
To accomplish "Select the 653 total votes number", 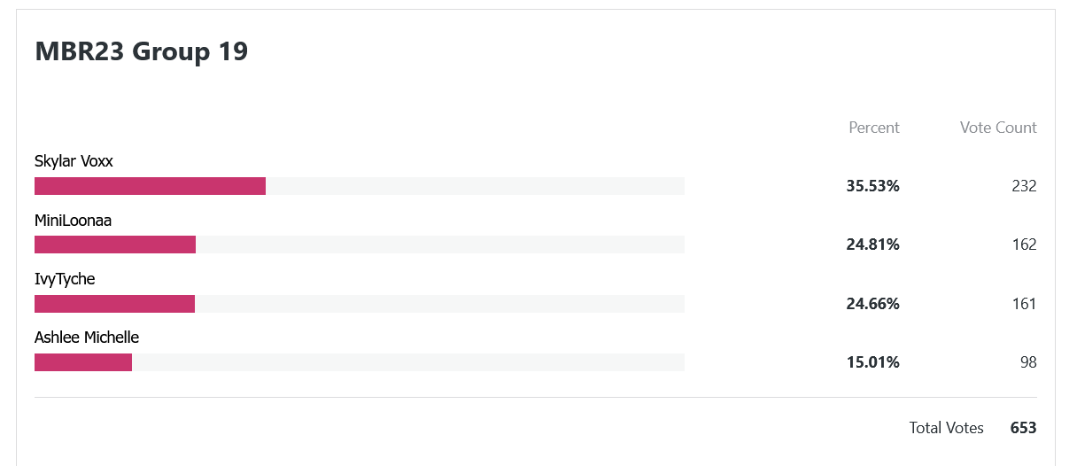I will (1023, 428).
